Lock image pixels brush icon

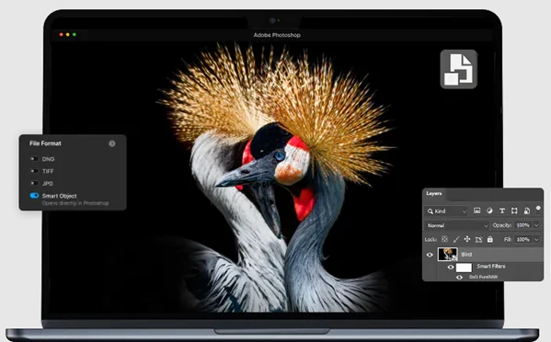point(455,239)
